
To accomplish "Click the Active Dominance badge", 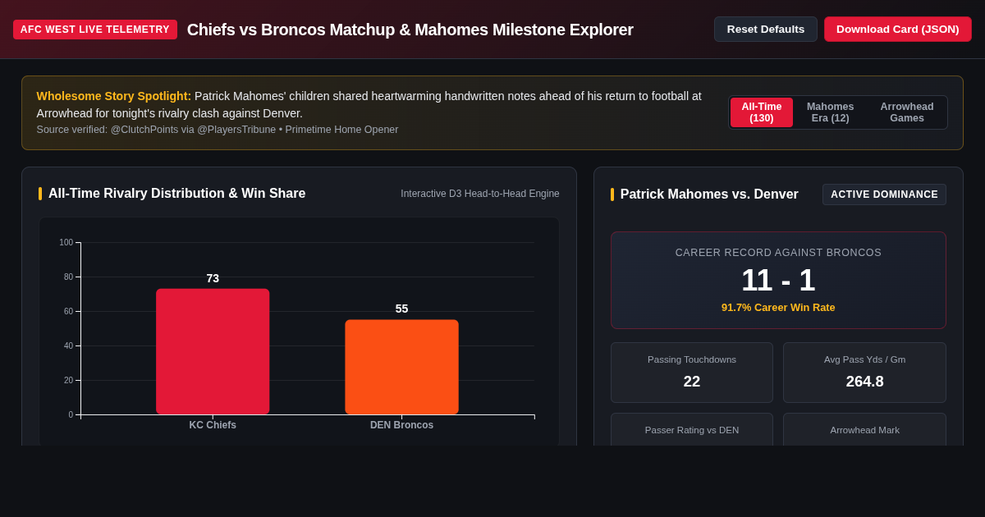I will point(884,194).
